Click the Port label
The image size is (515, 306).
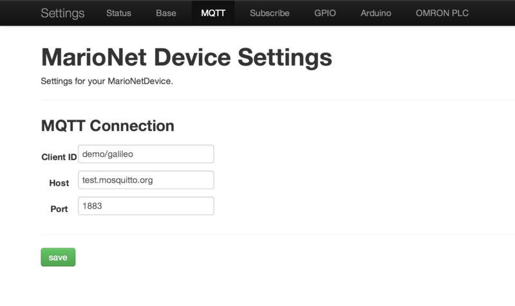pos(59,209)
